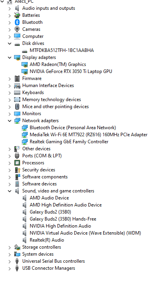Select Galaxy Buds2 (35B0) Hands-Free
Image resolution: width=161 pixels, height=283 pixels.
[63, 219]
